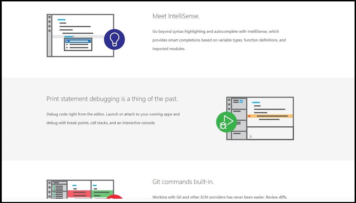Click the "Git commands built-in." heading
Viewport: 356px width, 203px height.
183,182
